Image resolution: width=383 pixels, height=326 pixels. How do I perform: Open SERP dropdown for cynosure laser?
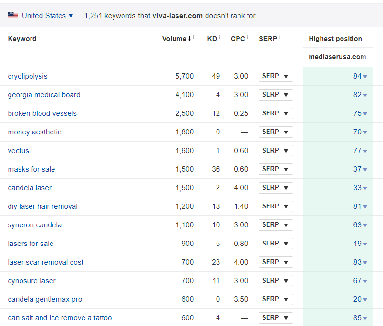pyautogui.click(x=276, y=281)
